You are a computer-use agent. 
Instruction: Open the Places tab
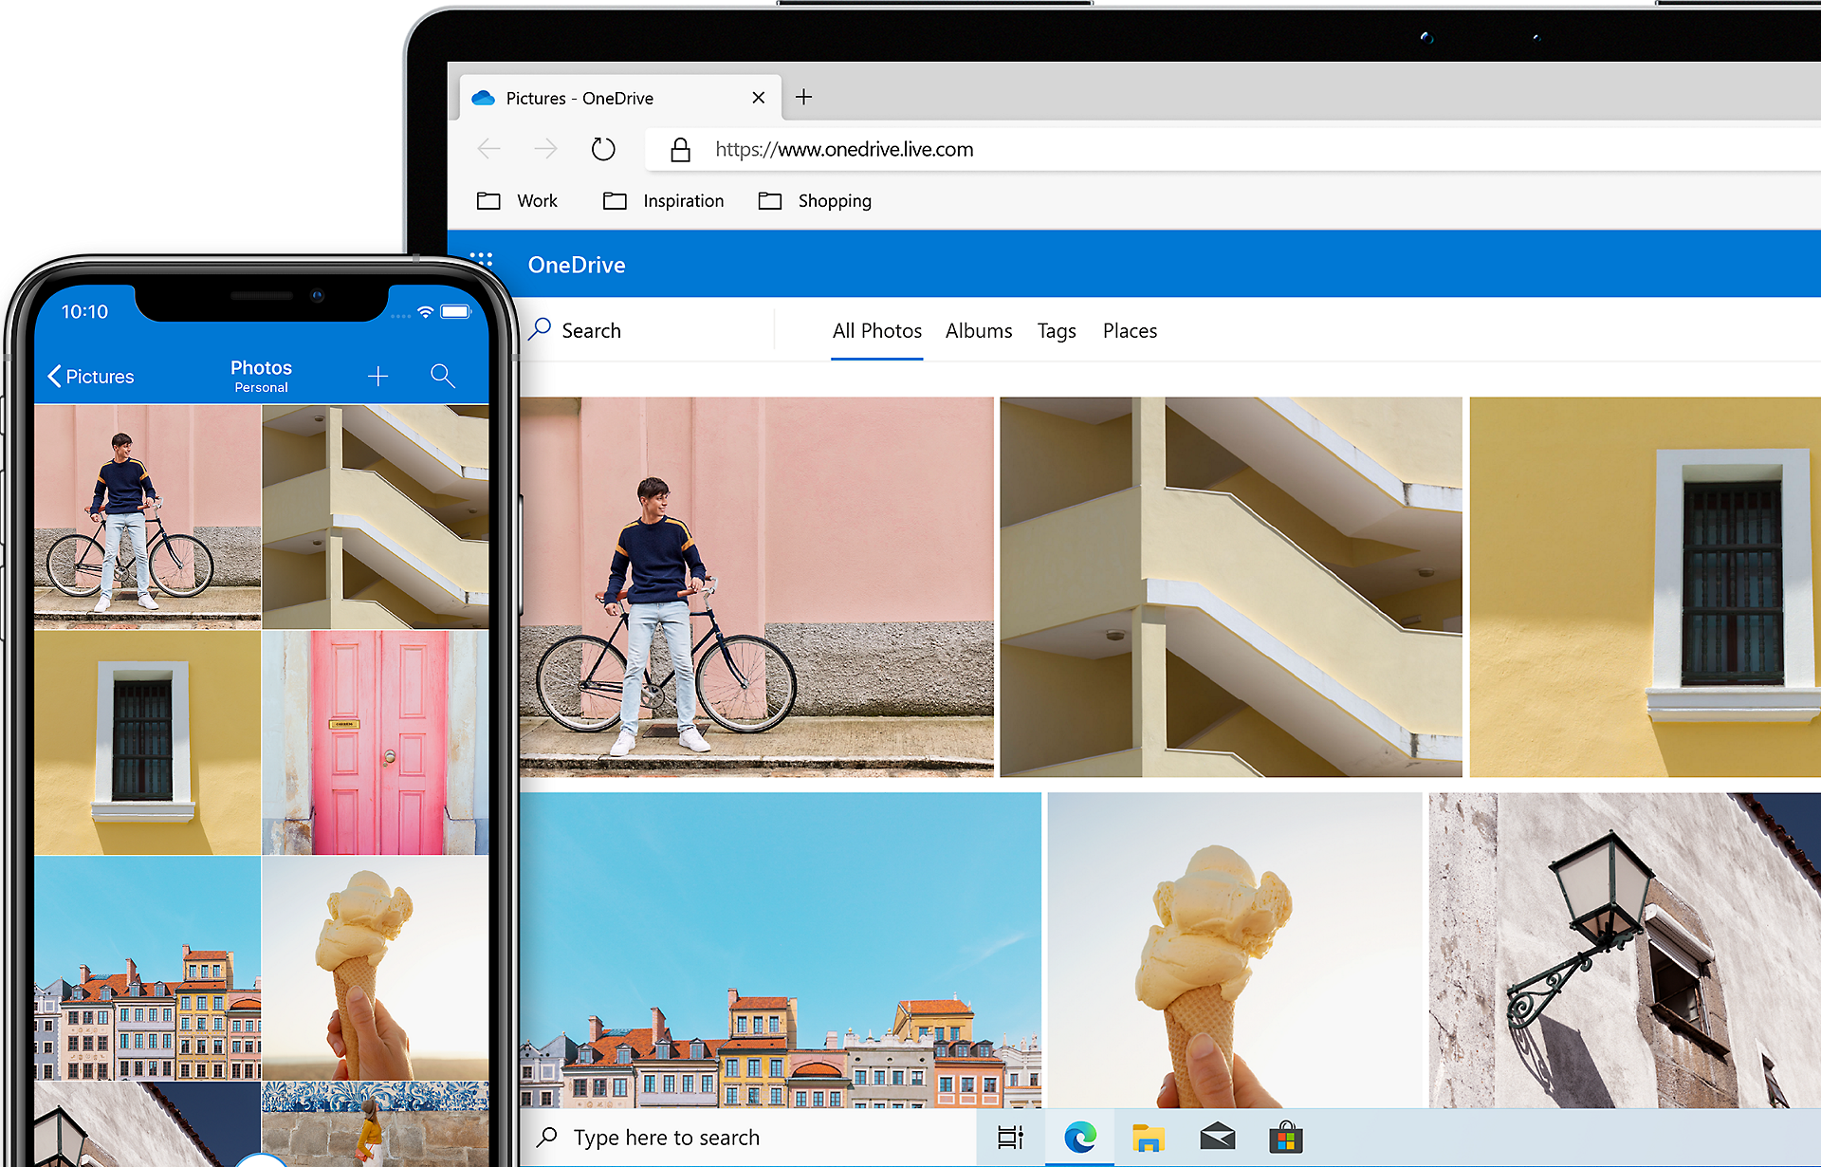(1130, 331)
